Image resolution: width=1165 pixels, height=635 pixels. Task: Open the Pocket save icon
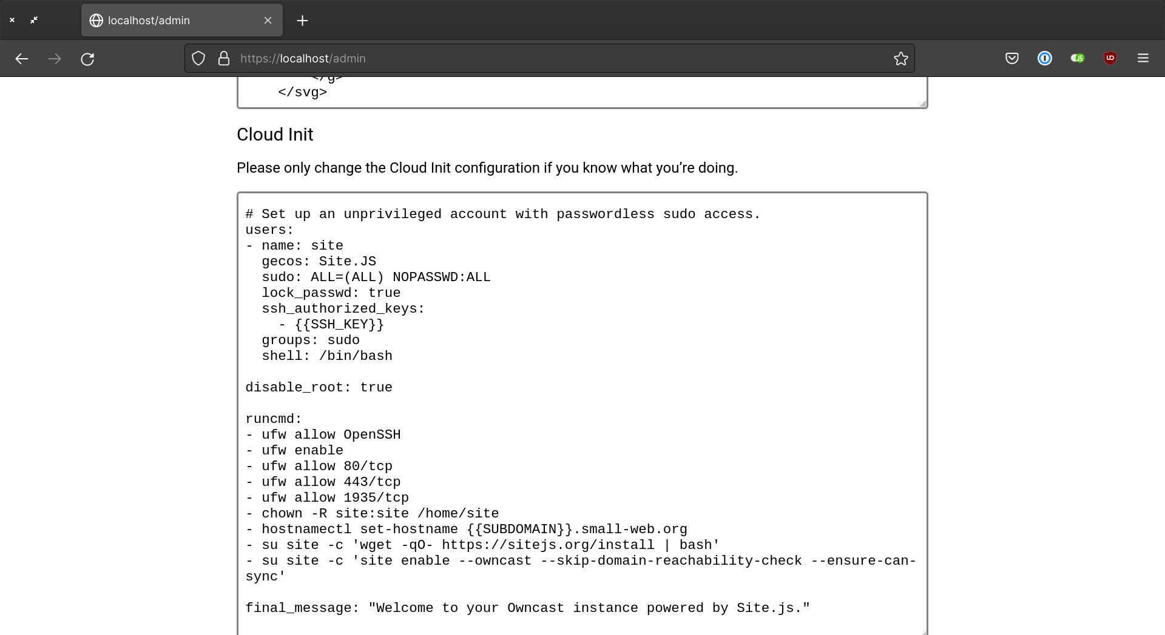point(1012,58)
